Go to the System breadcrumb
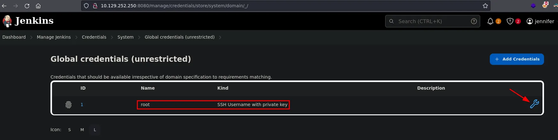 [x=125, y=37]
